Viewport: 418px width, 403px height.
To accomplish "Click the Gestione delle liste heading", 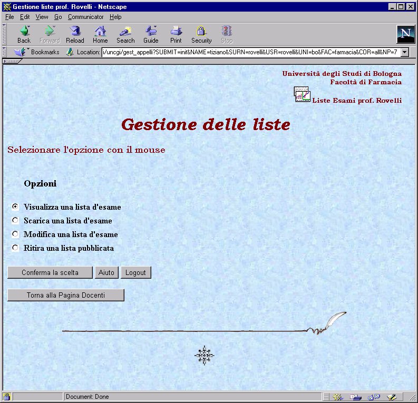I will pyautogui.click(x=206, y=124).
